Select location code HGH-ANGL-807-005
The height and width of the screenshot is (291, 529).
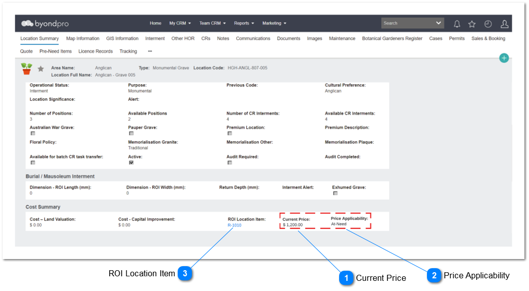click(247, 68)
